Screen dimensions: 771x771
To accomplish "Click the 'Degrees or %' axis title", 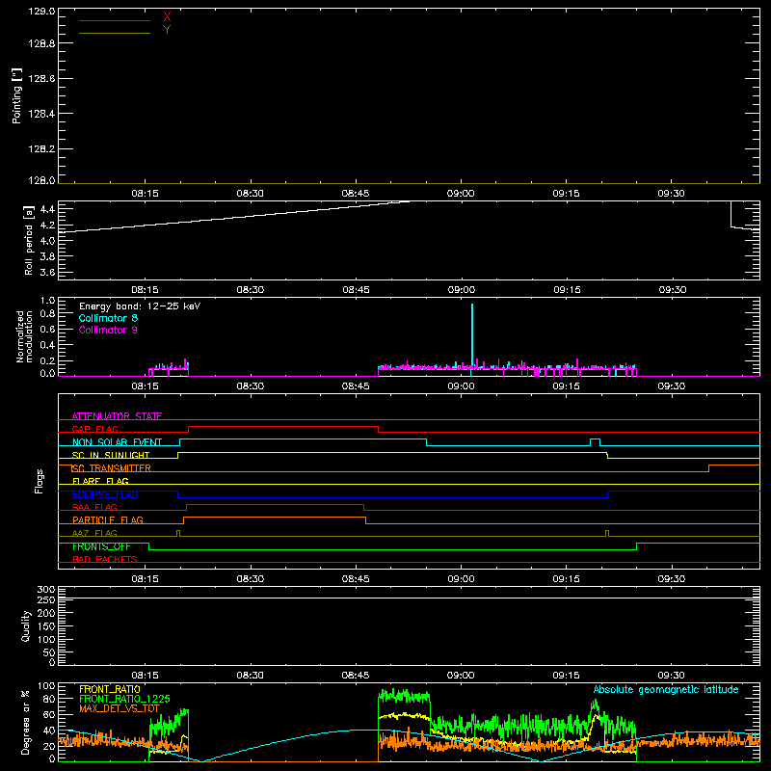I will [25, 722].
